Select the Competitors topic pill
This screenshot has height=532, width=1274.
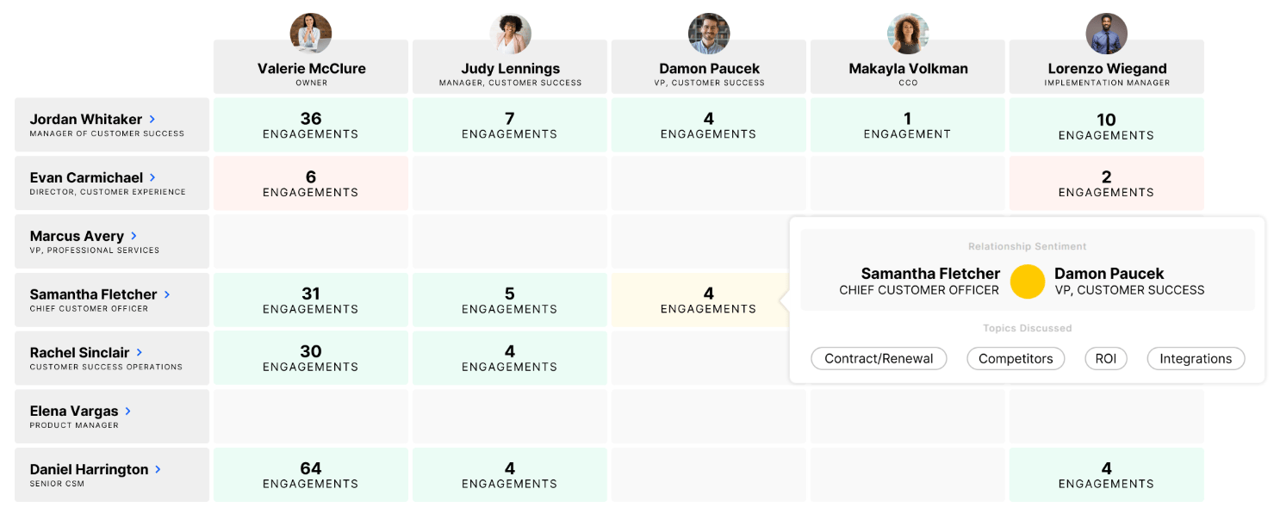pyautogui.click(x=1016, y=359)
